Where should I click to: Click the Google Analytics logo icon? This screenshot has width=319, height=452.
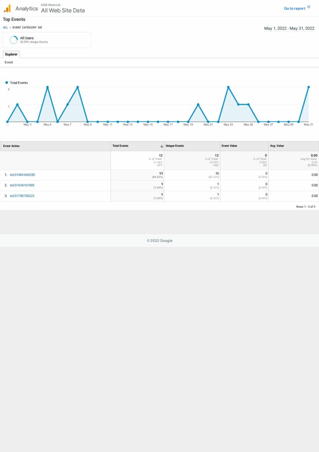pos(7,8)
